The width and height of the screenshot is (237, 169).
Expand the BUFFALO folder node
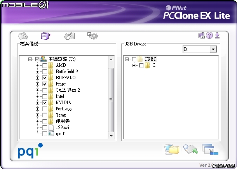pos(37,78)
